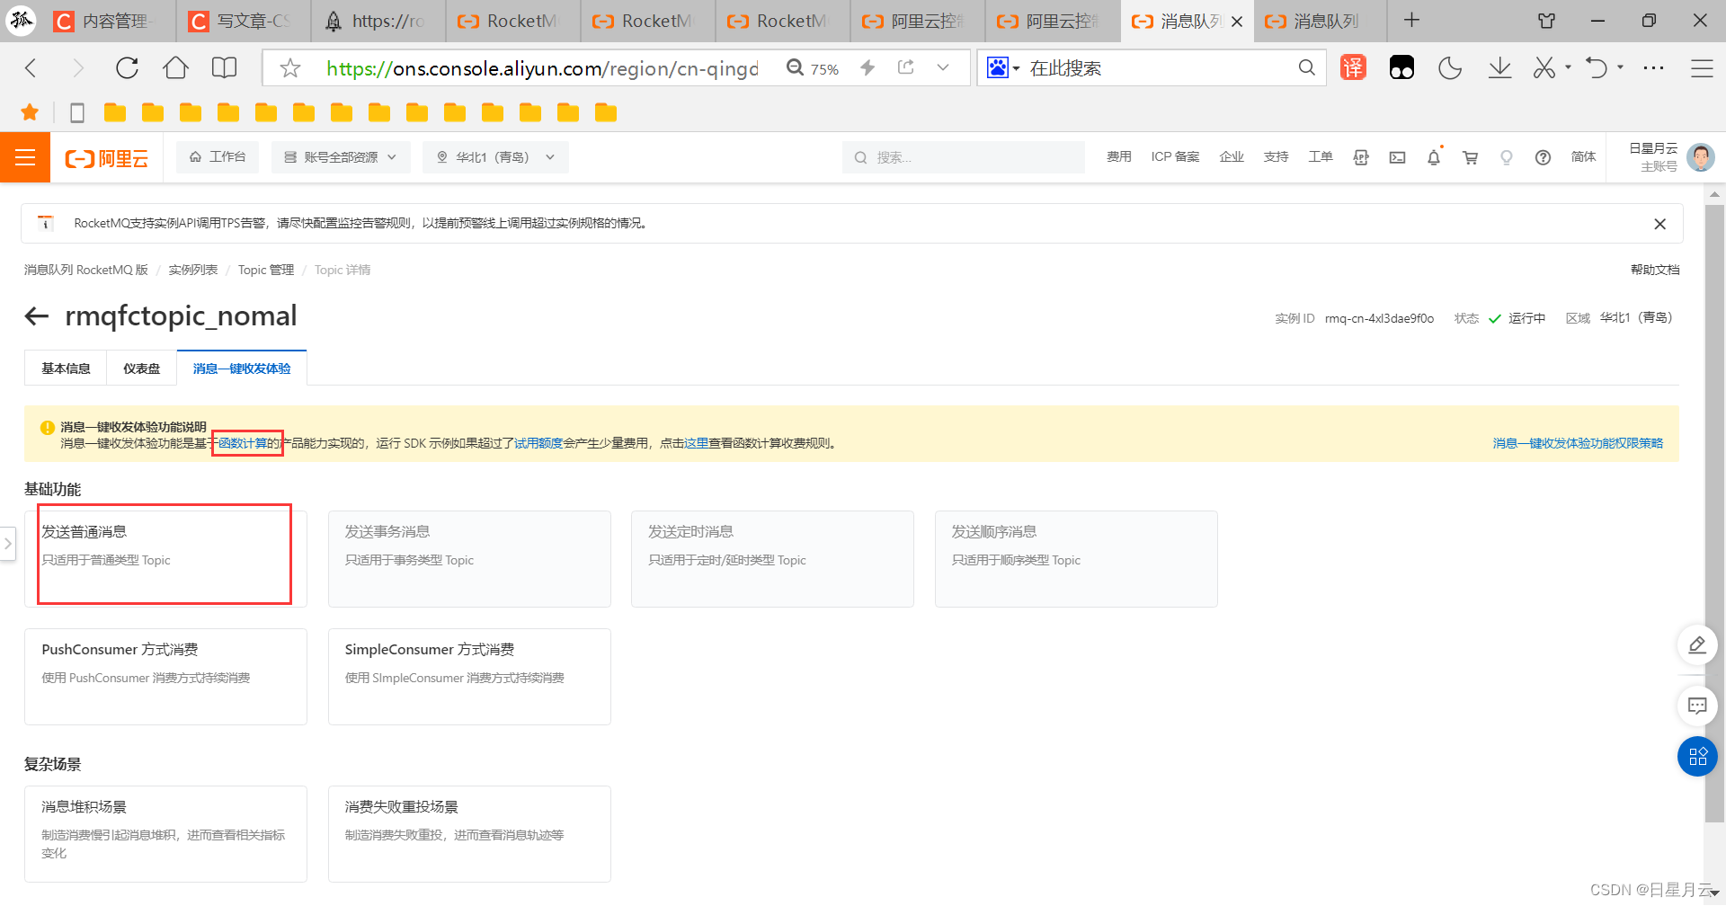Go to the browser home page

[175, 67]
